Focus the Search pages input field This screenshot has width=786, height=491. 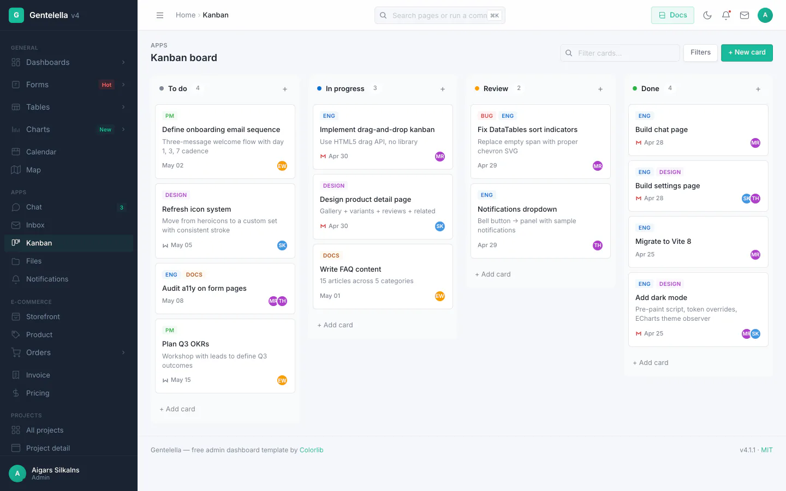pos(440,15)
